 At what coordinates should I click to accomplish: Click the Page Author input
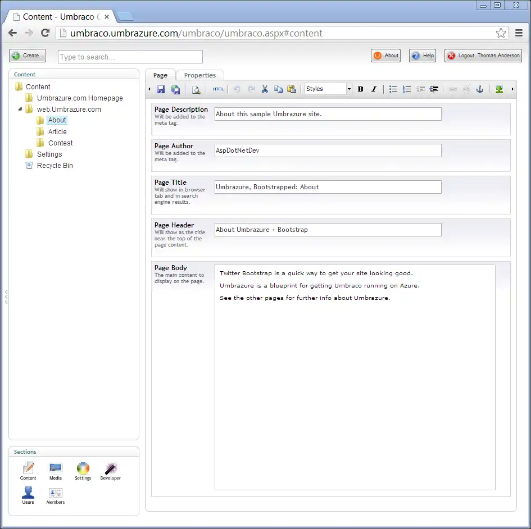coord(328,151)
